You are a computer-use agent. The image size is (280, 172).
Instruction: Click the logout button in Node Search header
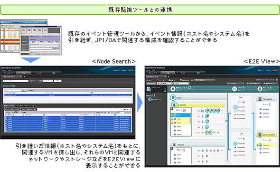(131, 70)
